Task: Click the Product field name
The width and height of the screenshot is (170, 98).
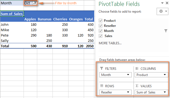Action: tap(110, 21)
